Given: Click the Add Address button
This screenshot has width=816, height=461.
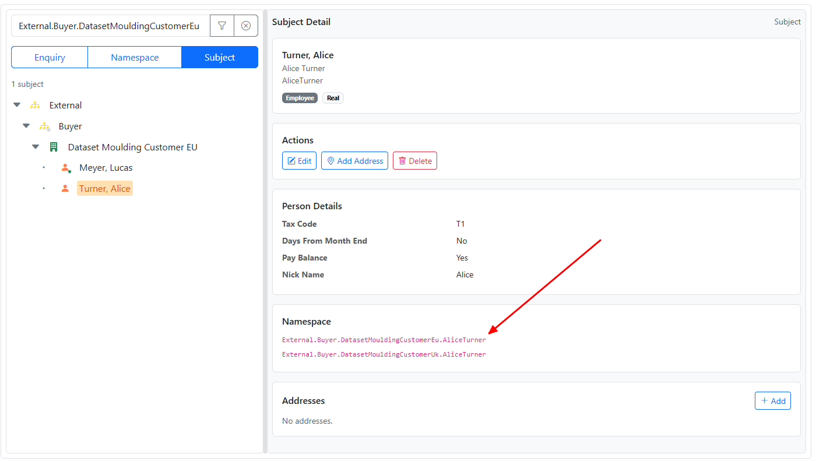Looking at the screenshot, I should click(354, 161).
